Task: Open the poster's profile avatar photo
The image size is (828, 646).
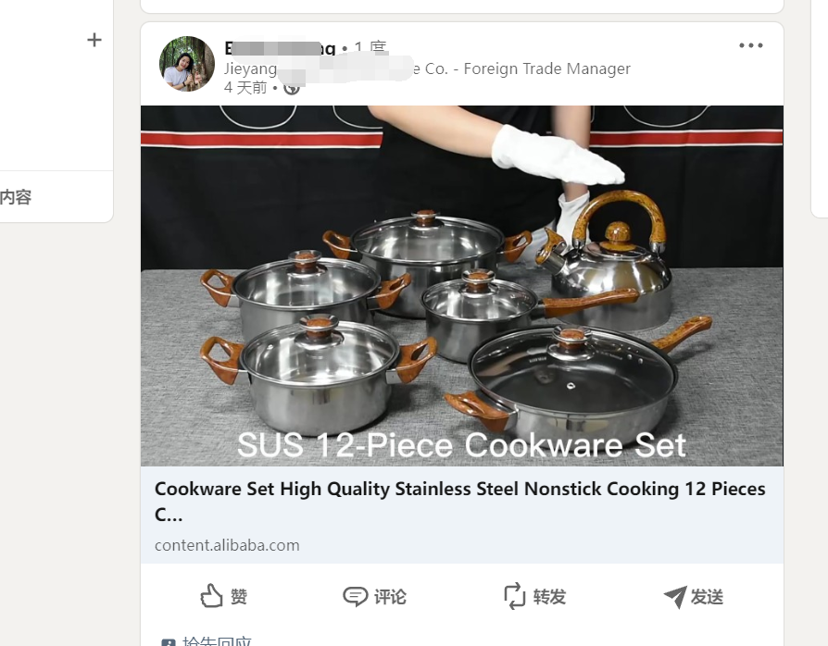Action: pyautogui.click(x=187, y=64)
